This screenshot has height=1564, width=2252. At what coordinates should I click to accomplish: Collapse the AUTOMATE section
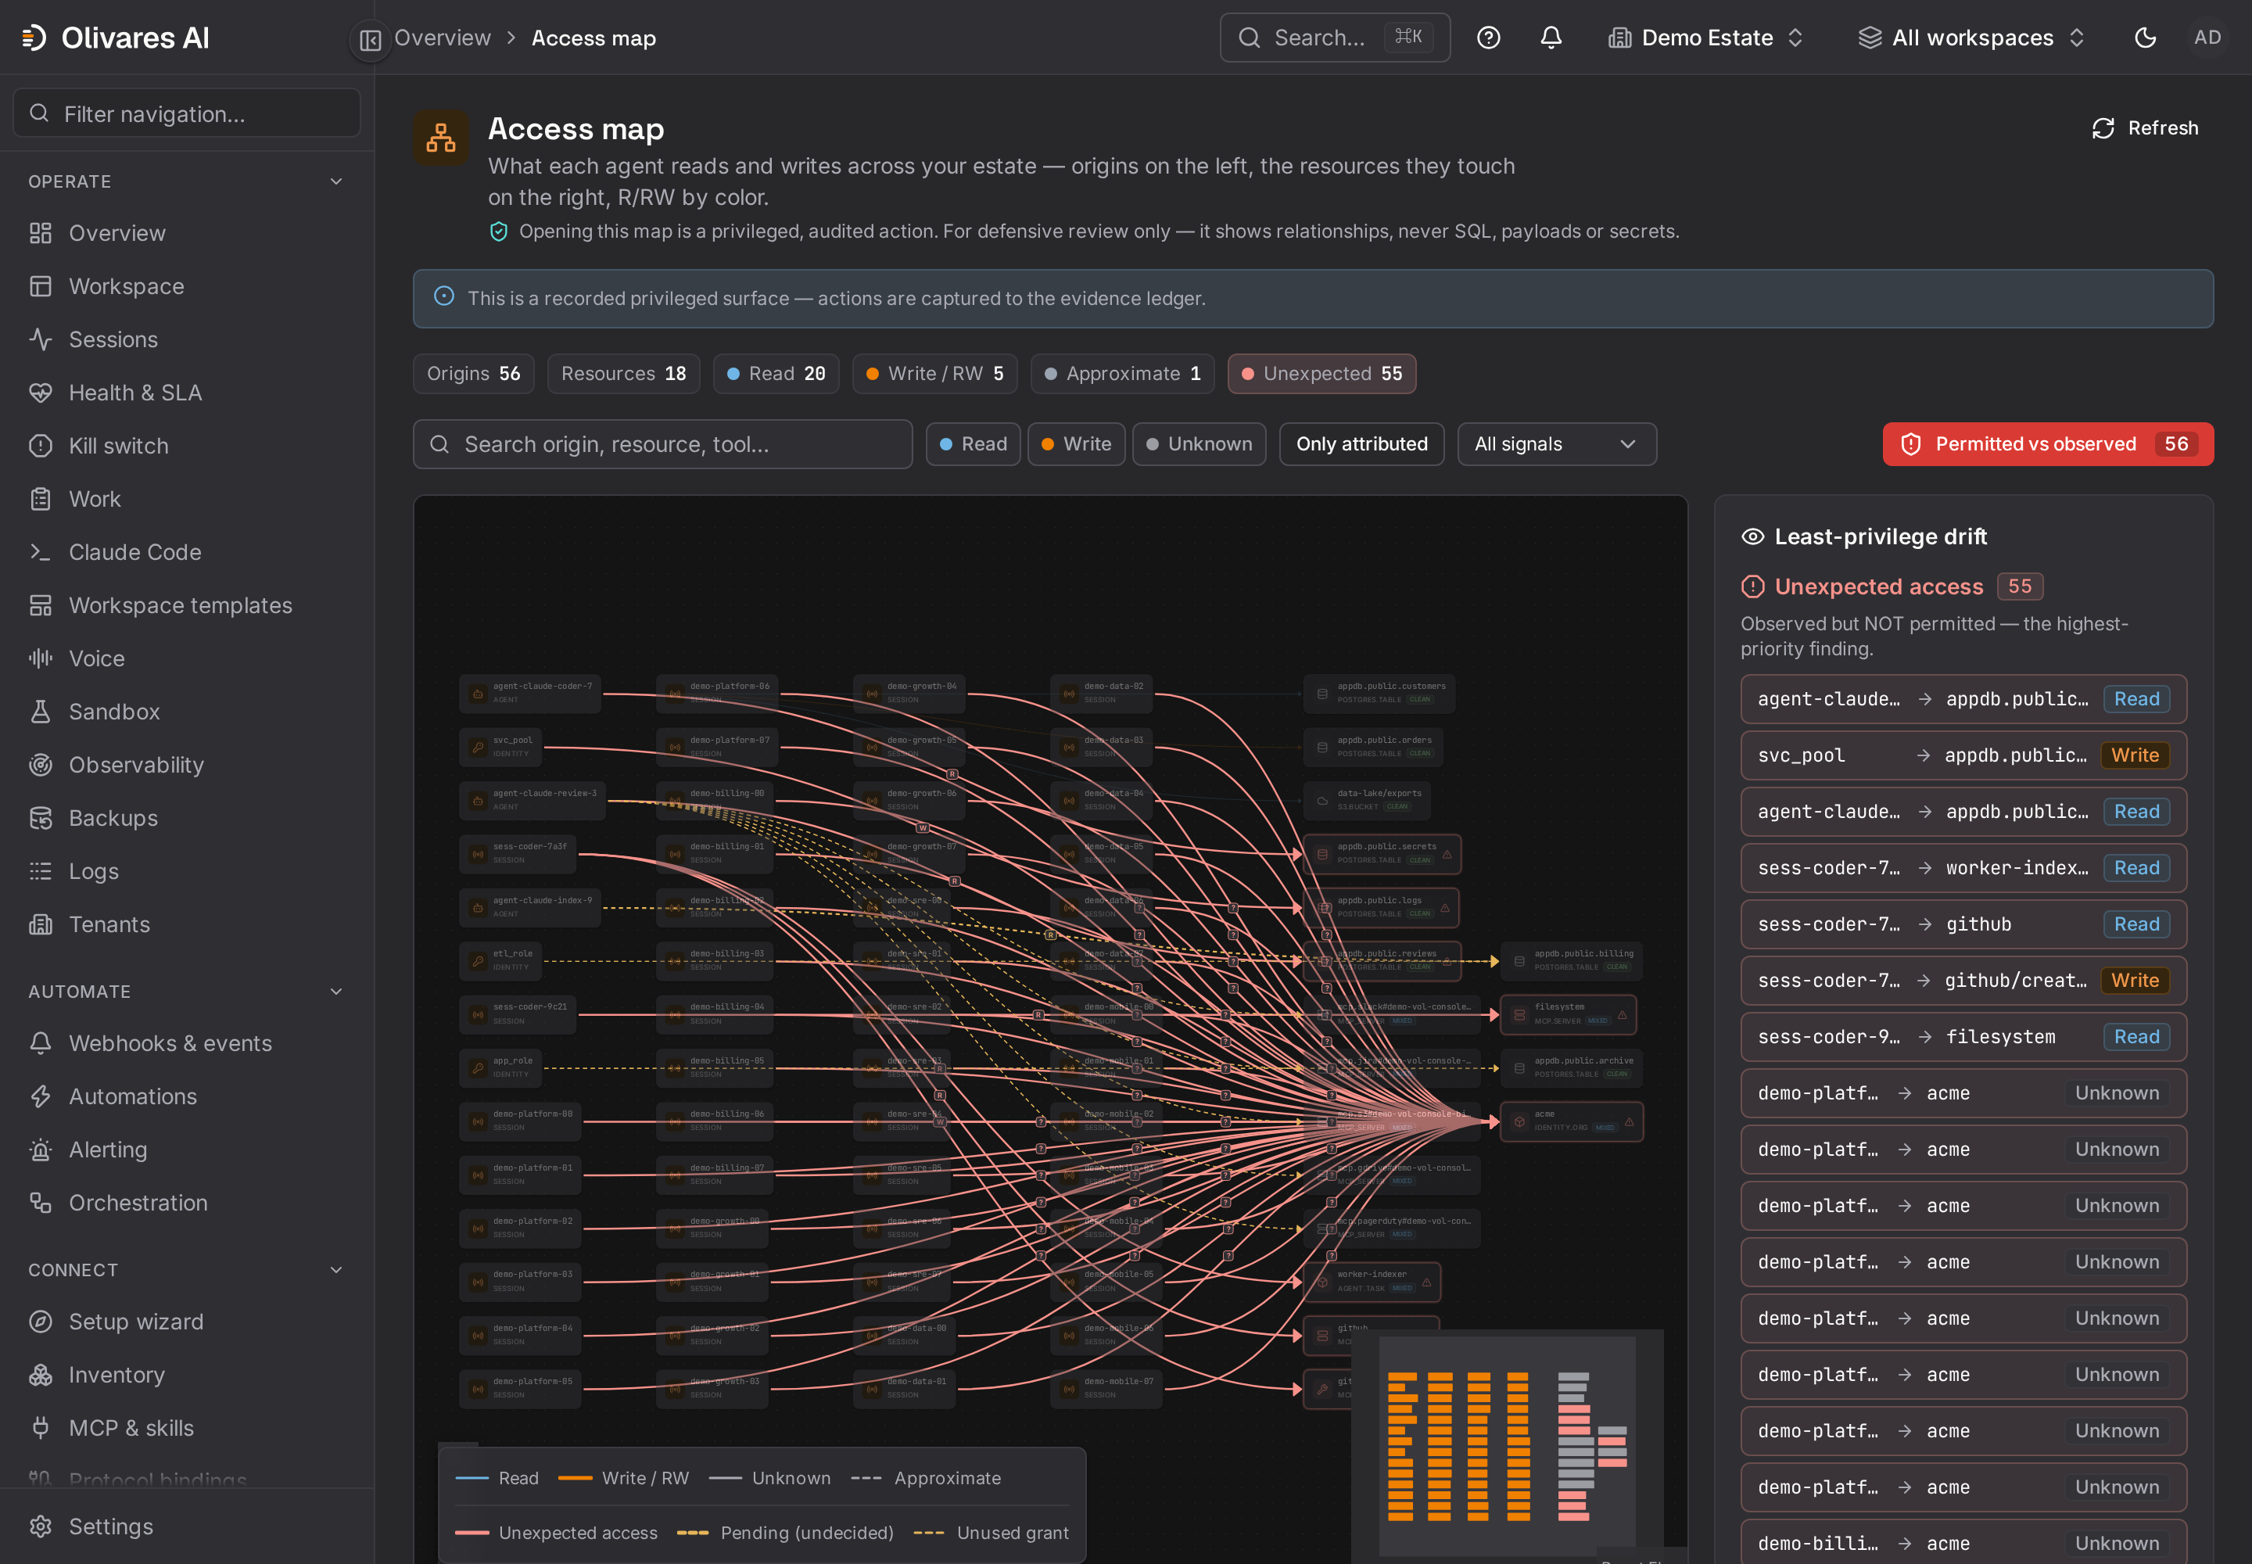186,991
